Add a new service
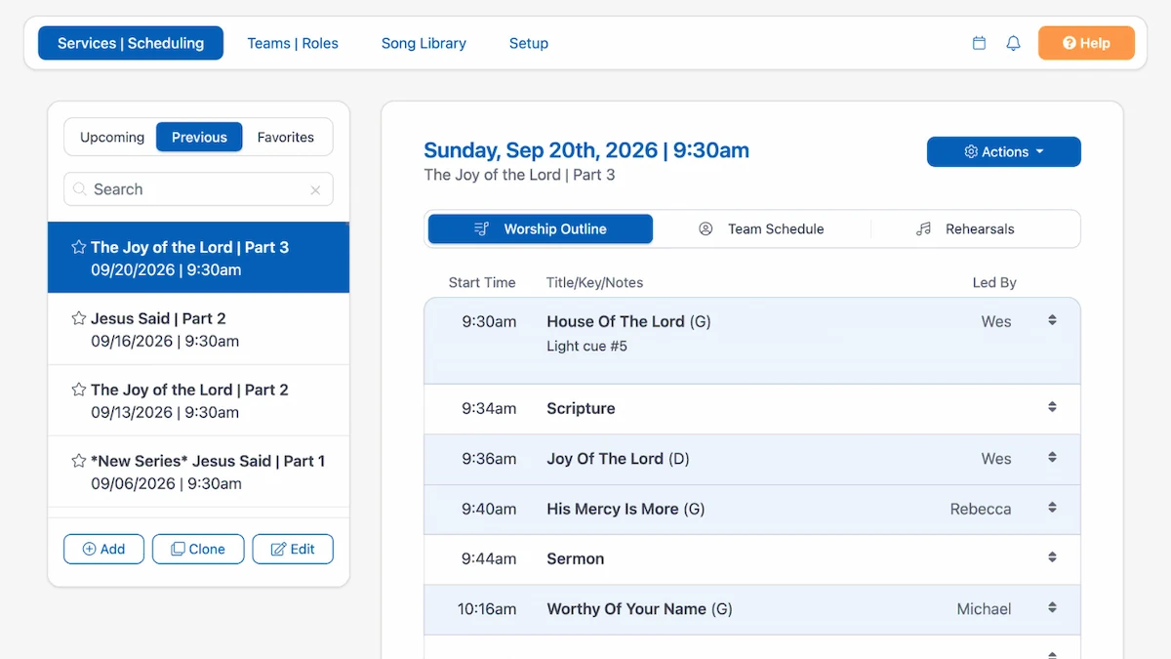 [103, 549]
